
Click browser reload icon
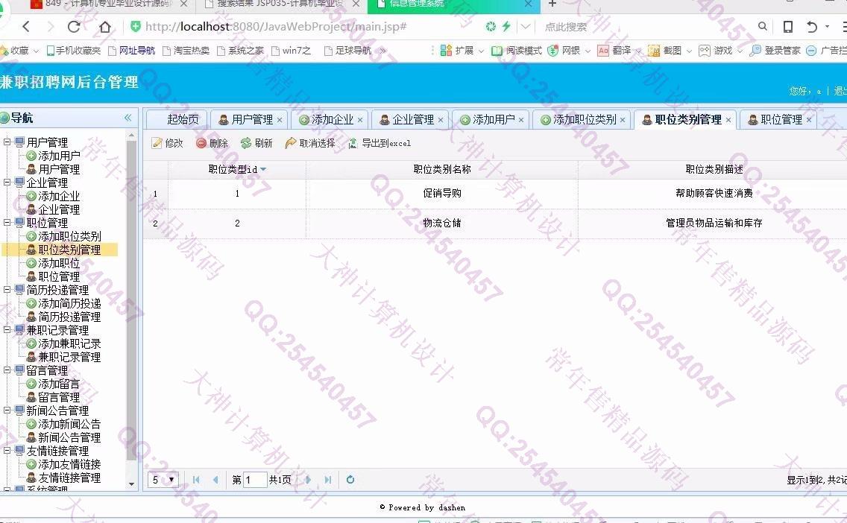point(74,26)
